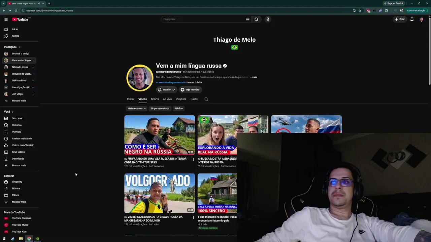The width and height of the screenshot is (431, 242).
Task: Open a new browser tab
Action: [x=49, y=3]
